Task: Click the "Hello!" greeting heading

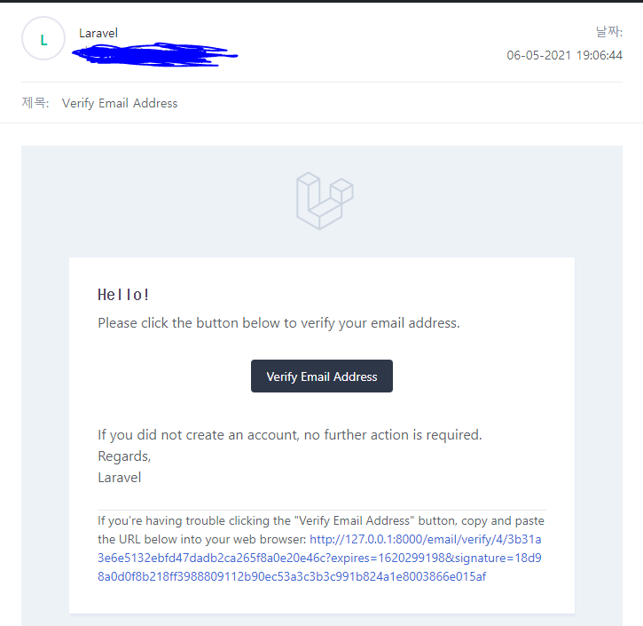Action: [x=123, y=295]
